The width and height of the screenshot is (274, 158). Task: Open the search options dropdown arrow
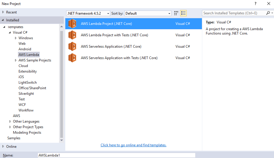coord(272,13)
